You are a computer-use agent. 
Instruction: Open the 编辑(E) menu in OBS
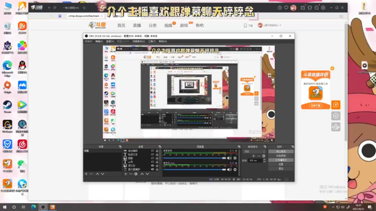tap(99, 41)
